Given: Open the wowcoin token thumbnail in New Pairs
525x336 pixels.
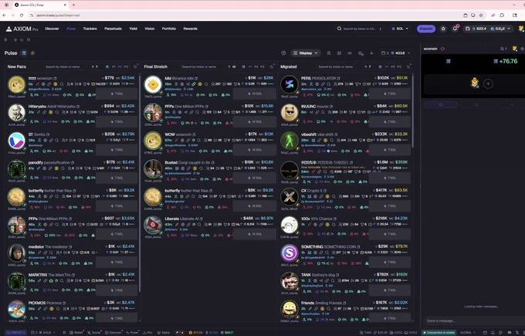Looking at the screenshot, I should 16,84.
